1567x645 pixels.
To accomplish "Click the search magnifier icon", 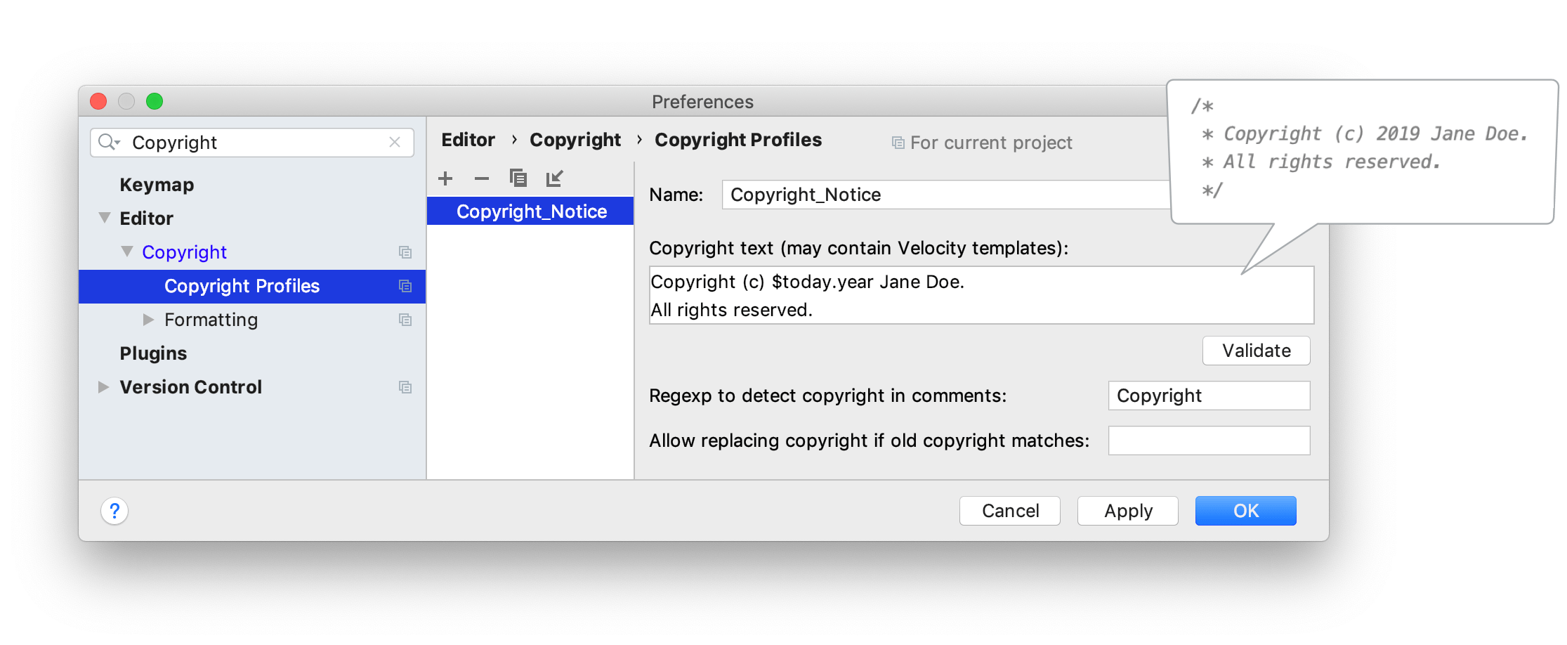I will click(108, 142).
